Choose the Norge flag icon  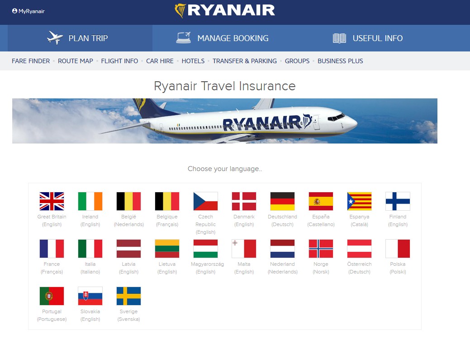321,249
